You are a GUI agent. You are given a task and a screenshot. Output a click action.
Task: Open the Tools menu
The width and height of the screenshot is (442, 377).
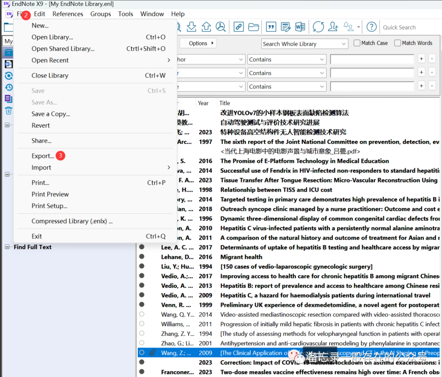(126, 14)
